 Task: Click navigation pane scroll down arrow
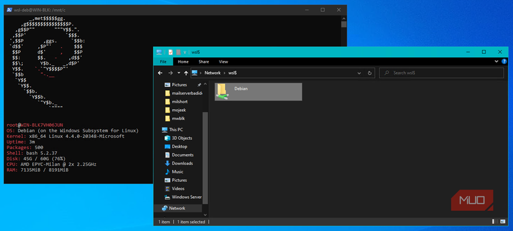point(205,215)
